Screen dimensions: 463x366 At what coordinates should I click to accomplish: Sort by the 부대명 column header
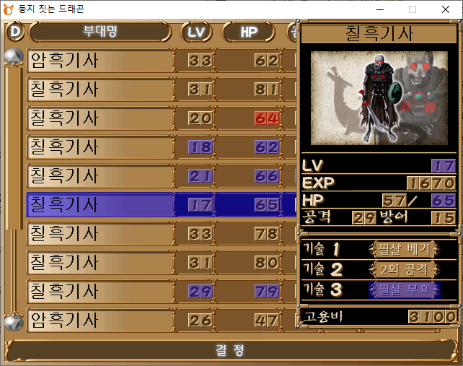(100, 31)
